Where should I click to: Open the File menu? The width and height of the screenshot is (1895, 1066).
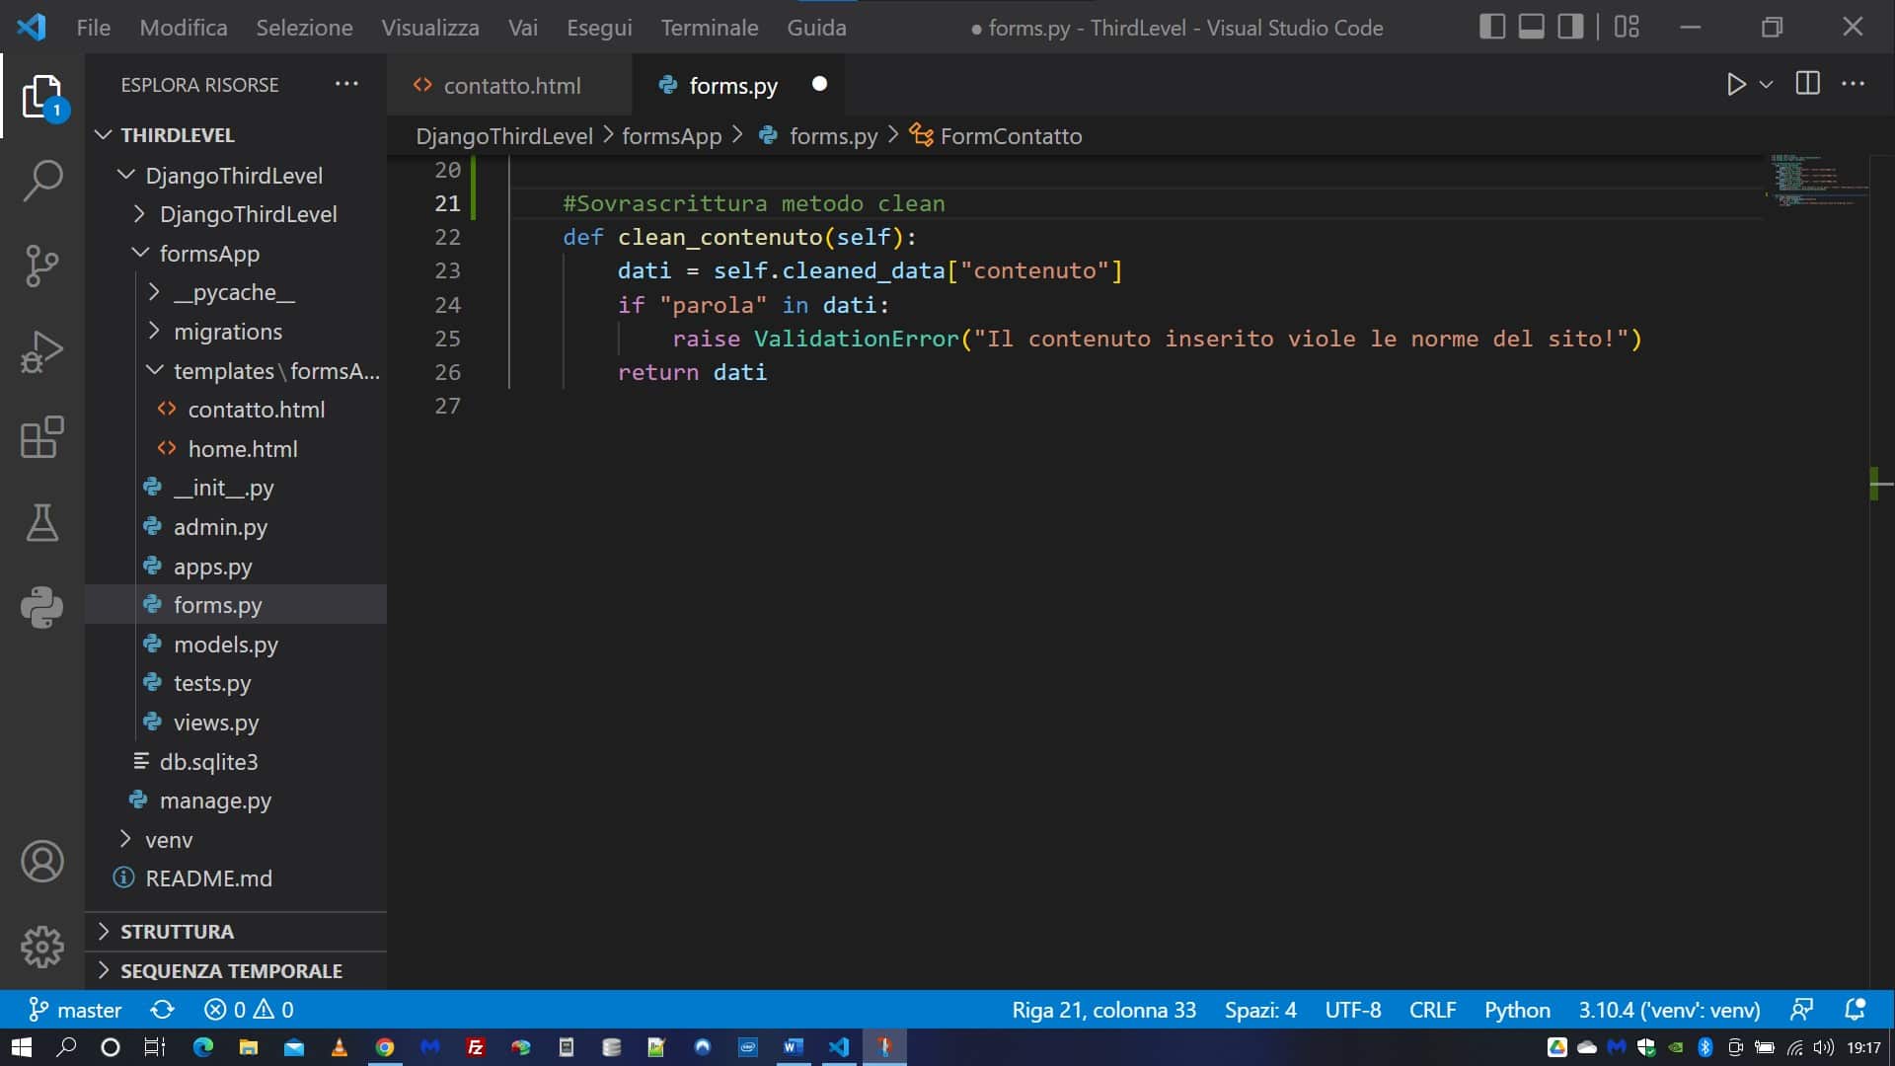pos(94,28)
